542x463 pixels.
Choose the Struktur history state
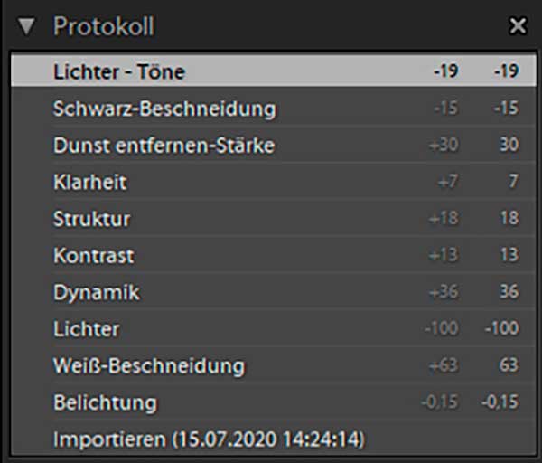pos(91,220)
